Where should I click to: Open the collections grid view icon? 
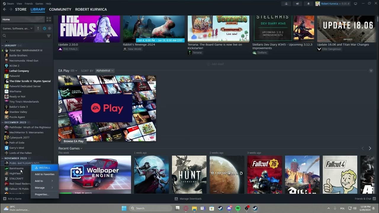(x=49, y=19)
